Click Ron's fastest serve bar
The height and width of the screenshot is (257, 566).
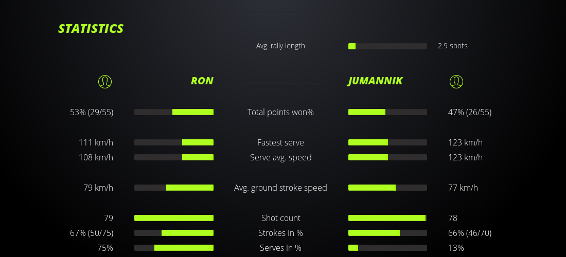click(174, 142)
